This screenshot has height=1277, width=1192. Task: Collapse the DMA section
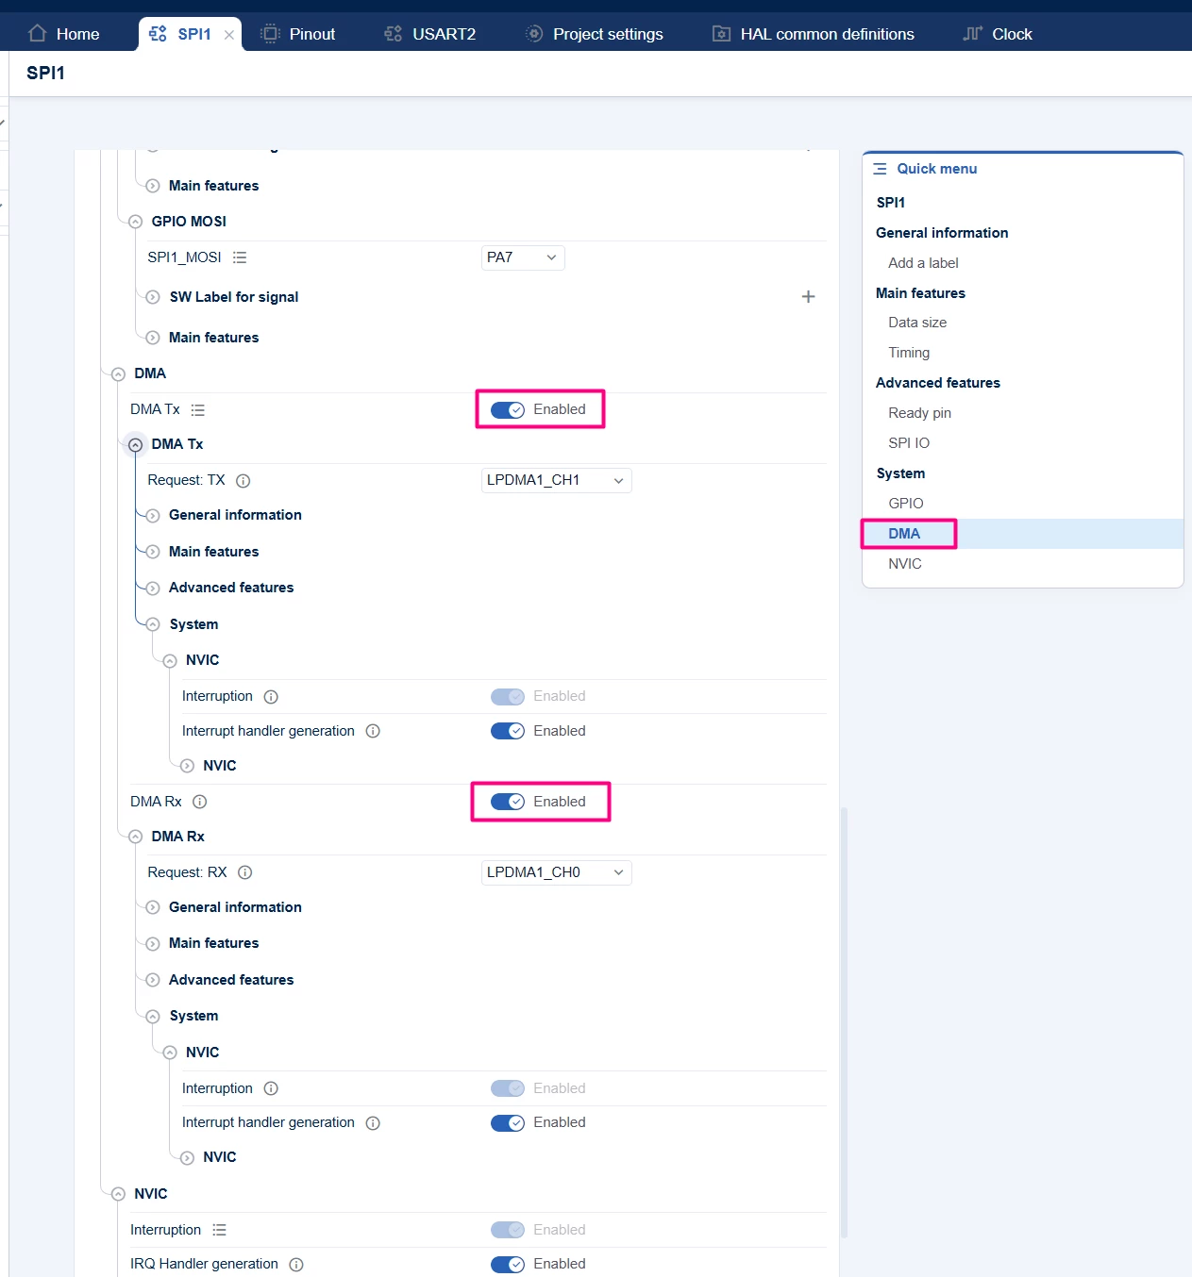point(118,374)
